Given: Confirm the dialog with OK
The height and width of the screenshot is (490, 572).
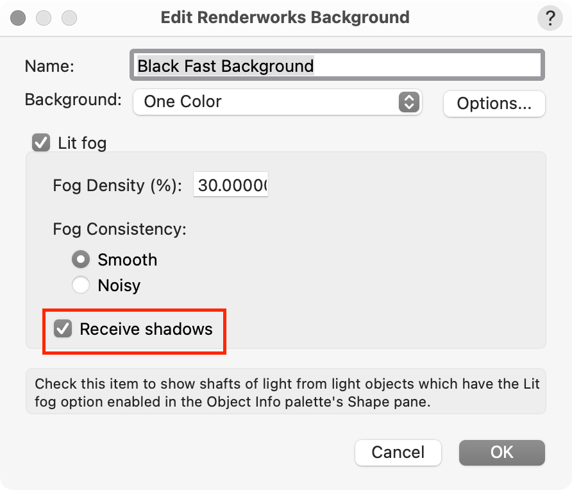Looking at the screenshot, I should pos(501,452).
